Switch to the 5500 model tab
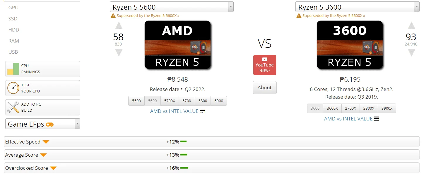The width and height of the screenshot is (424, 175). [x=136, y=101]
